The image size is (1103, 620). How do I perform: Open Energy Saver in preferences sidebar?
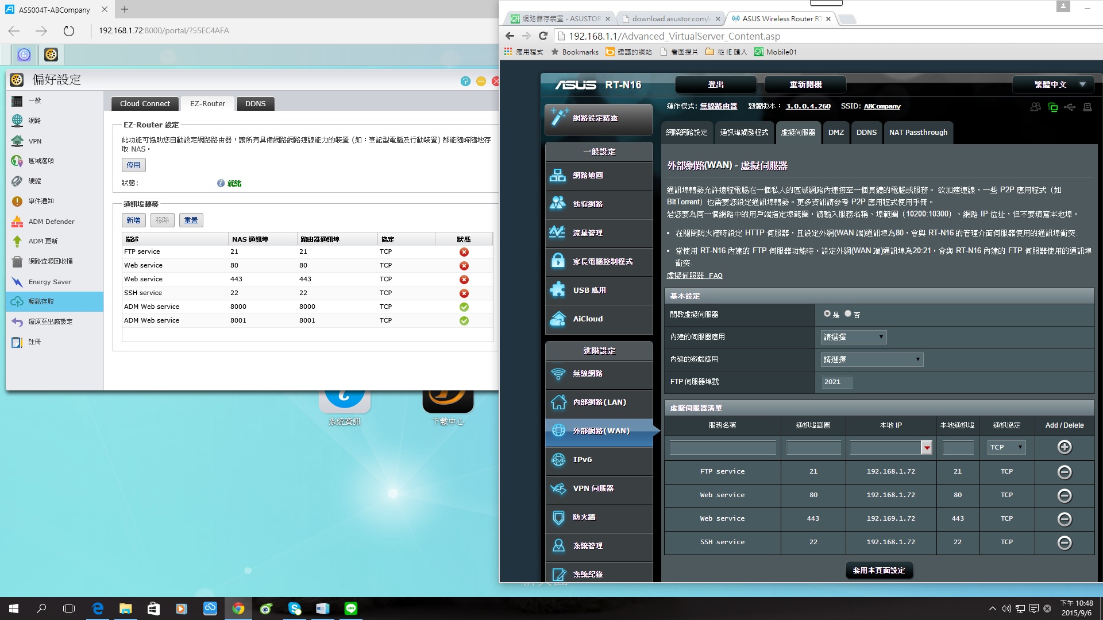[55, 281]
